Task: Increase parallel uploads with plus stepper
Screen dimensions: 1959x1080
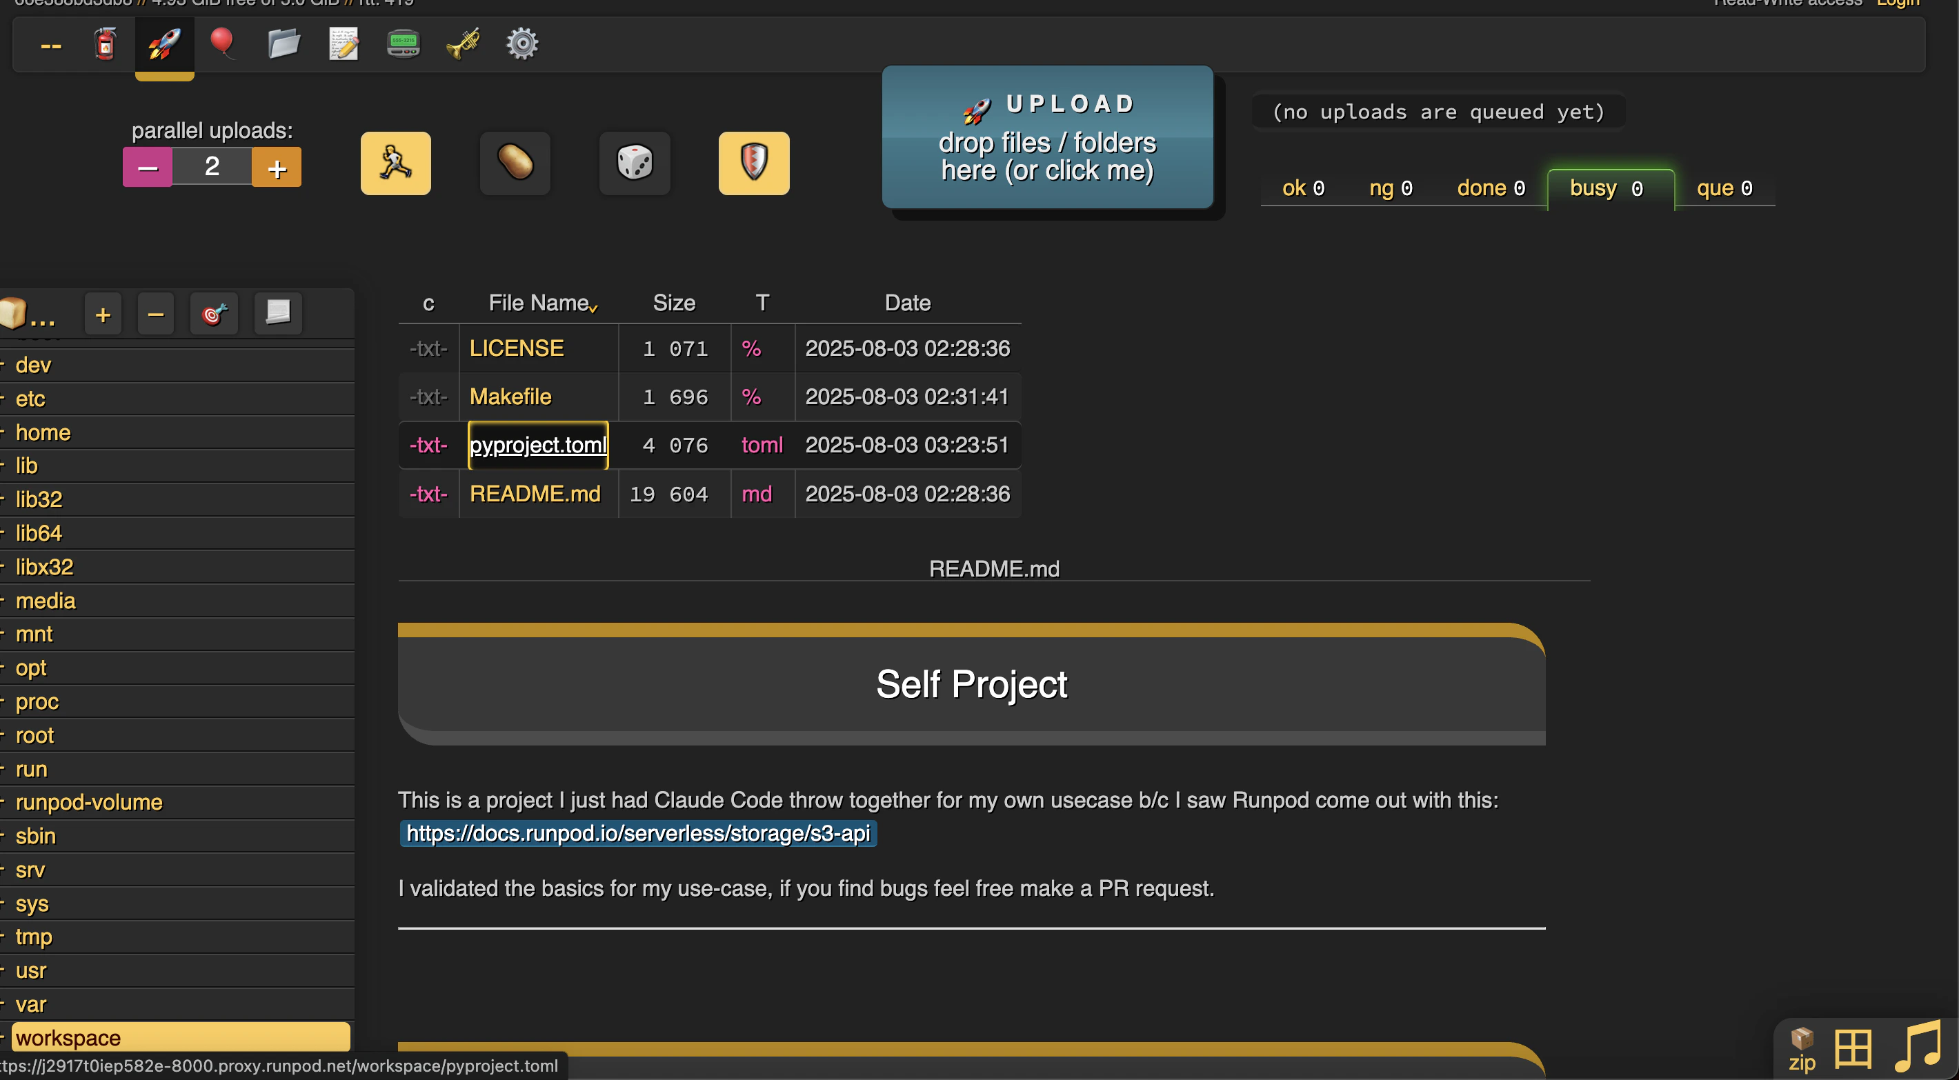Action: [x=277, y=168]
